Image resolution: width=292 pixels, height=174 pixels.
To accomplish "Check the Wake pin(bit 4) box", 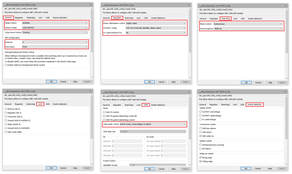I will tap(6, 124).
